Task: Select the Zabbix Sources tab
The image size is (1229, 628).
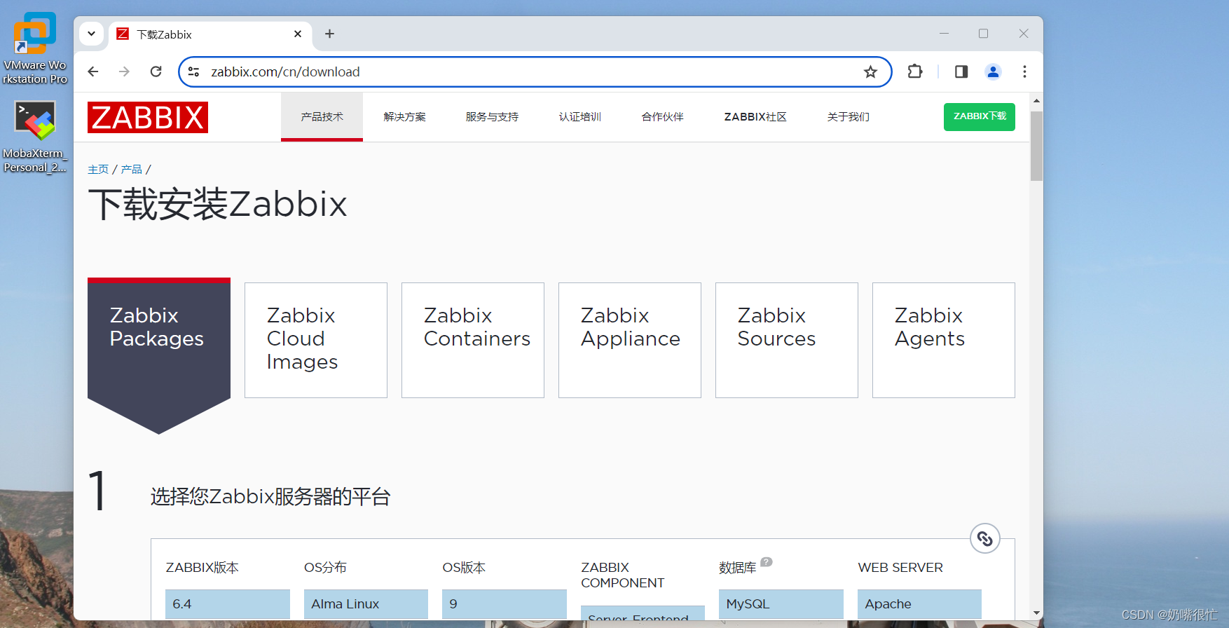Action: pyautogui.click(x=787, y=340)
